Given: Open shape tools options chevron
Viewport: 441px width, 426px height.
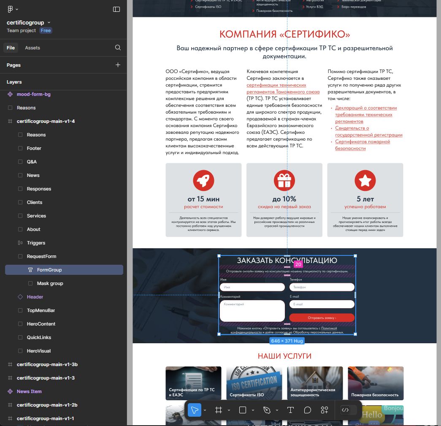Looking at the screenshot, I should (253, 410).
